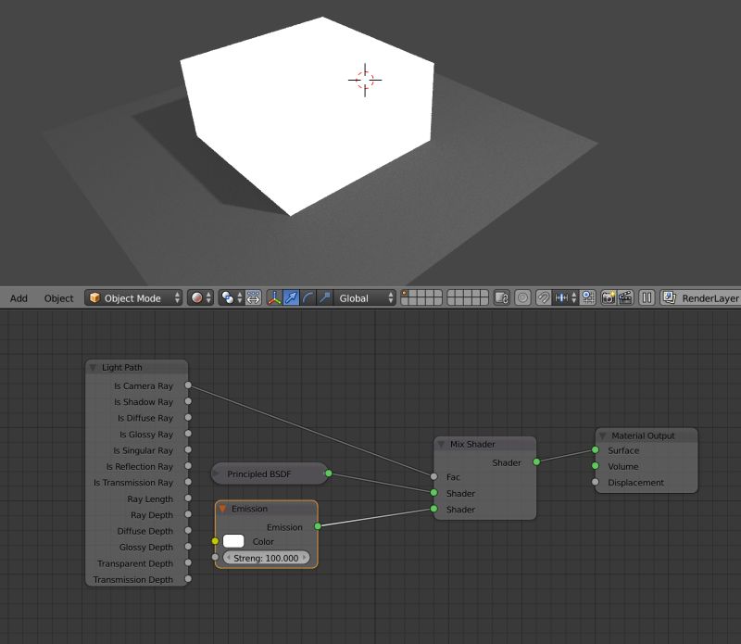Click the render animation clapperboard icon
Screen dimensions: 741x644
(626, 297)
